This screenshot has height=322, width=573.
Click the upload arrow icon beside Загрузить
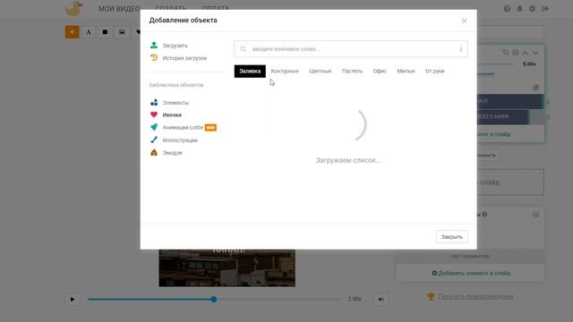pyautogui.click(x=154, y=46)
